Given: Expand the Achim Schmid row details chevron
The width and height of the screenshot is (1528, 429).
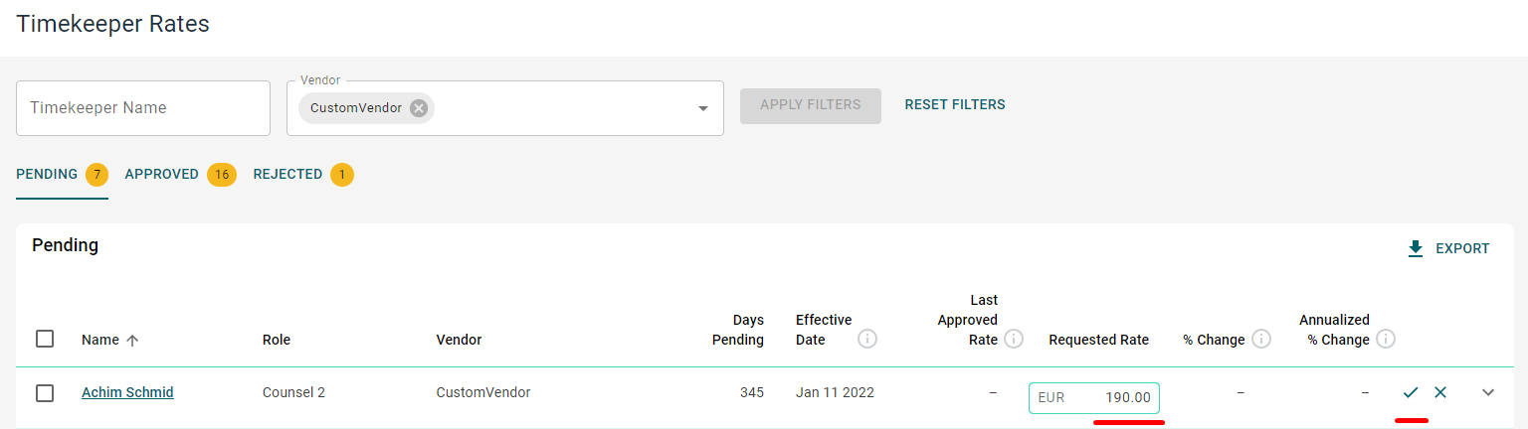Looking at the screenshot, I should pyautogui.click(x=1488, y=392).
